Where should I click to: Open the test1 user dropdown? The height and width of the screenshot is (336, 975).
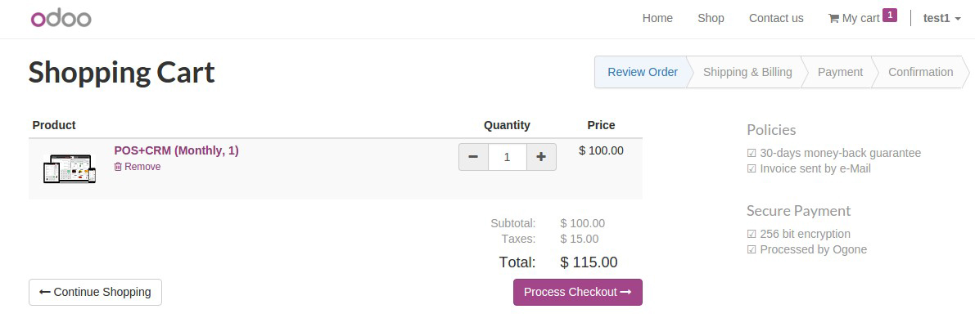pos(941,18)
